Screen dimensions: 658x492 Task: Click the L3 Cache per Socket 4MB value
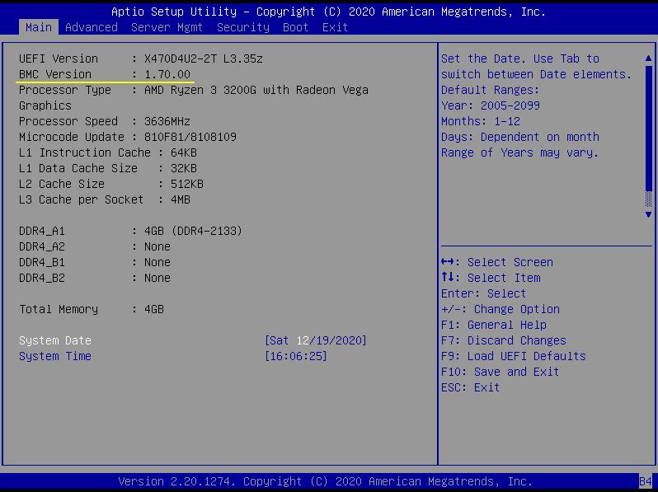[x=180, y=199]
